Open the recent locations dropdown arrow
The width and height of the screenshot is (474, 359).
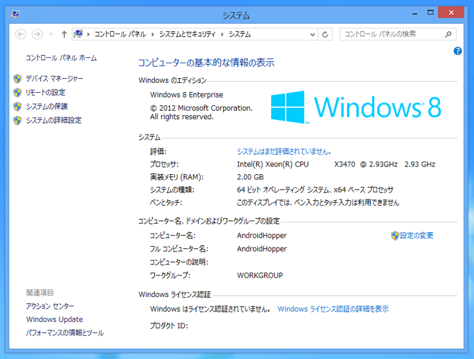[x=52, y=34]
